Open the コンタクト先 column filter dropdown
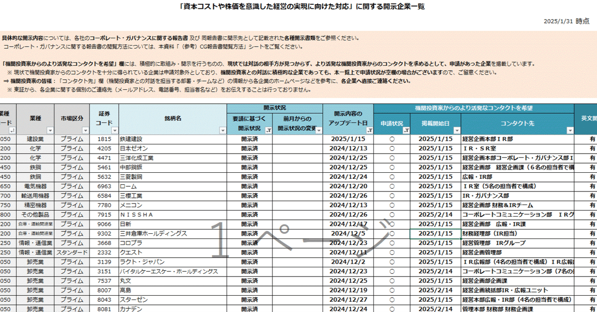This screenshot has height=312, width=597. coord(570,131)
